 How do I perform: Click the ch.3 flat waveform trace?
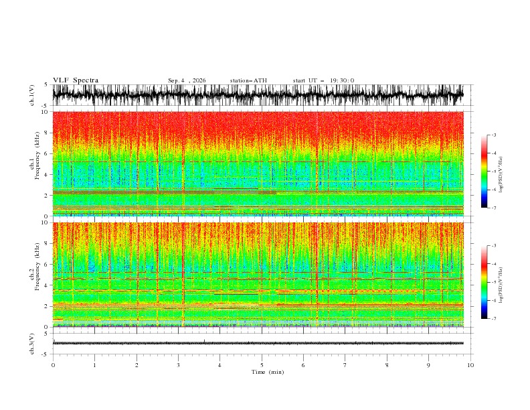tap(258, 343)
